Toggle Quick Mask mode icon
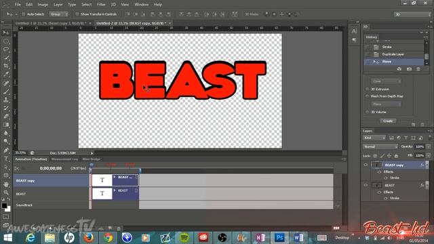Screen dimensions: 434x244 point(6,217)
